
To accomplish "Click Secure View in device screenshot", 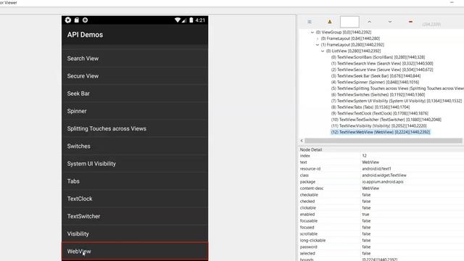I will [135, 76].
